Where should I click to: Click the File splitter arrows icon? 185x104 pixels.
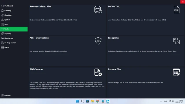[177, 41]
